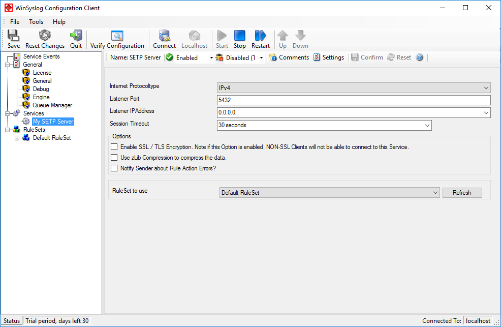Image resolution: width=501 pixels, height=327 pixels.
Task: Enable SSL / TLS Encryption checkbox
Action: pyautogui.click(x=114, y=147)
